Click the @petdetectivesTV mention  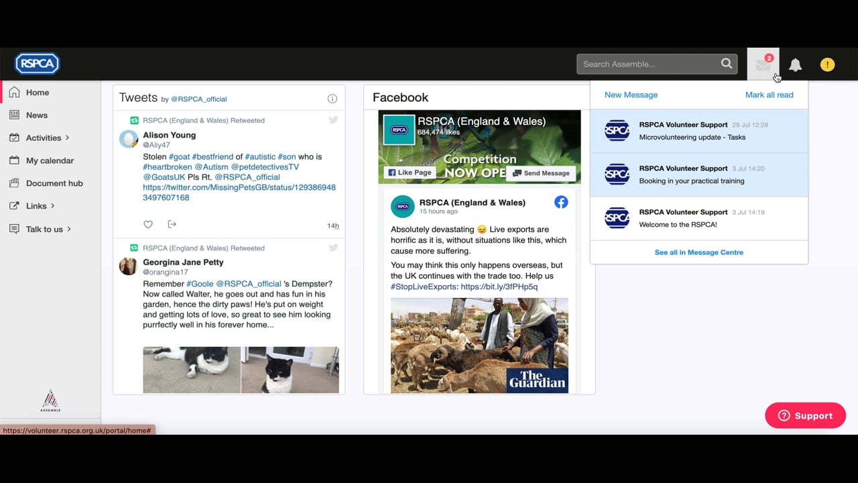[265, 167]
